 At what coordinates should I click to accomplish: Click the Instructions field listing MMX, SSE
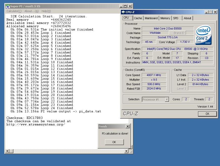tap(177, 62)
